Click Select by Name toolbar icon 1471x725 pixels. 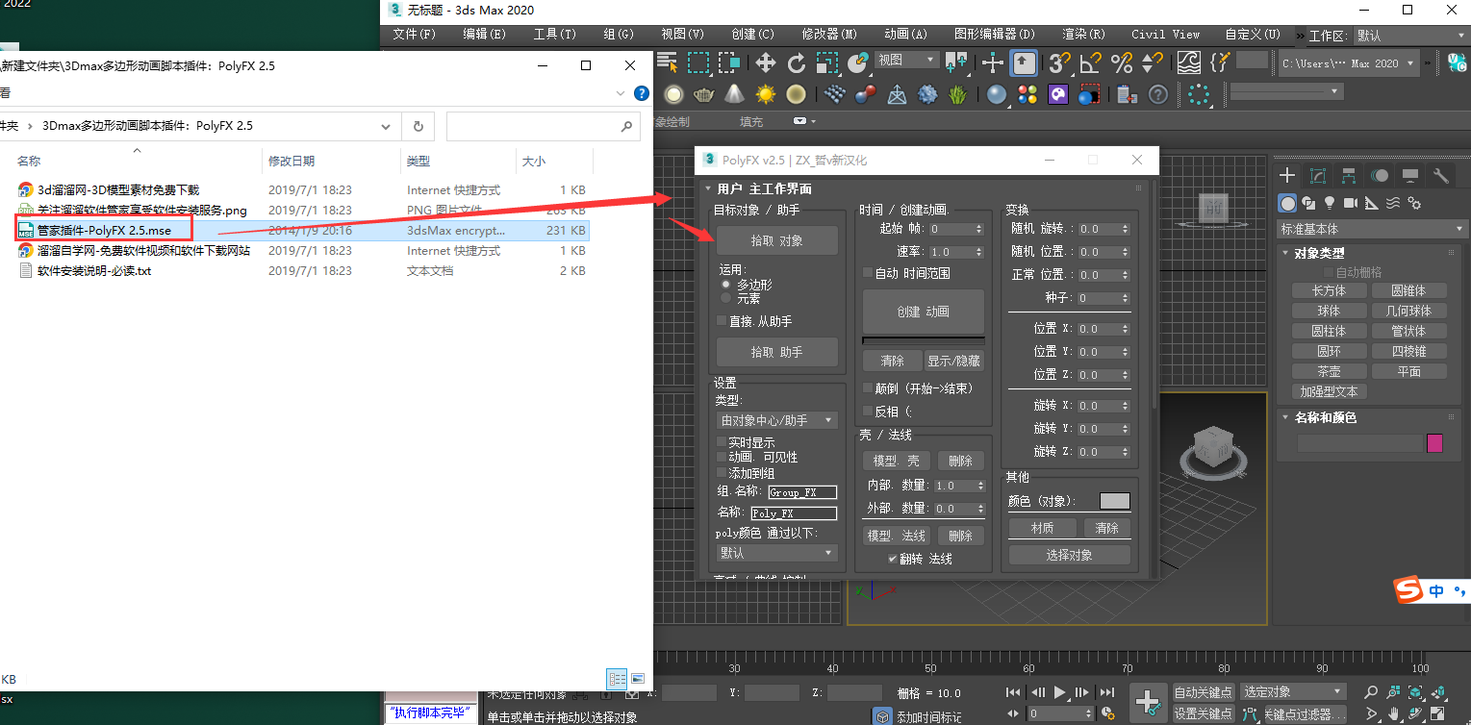point(667,63)
